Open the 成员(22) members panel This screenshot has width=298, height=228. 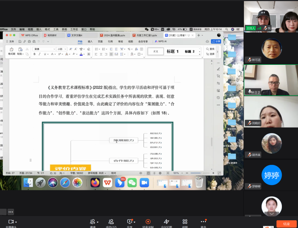(x=111, y=222)
